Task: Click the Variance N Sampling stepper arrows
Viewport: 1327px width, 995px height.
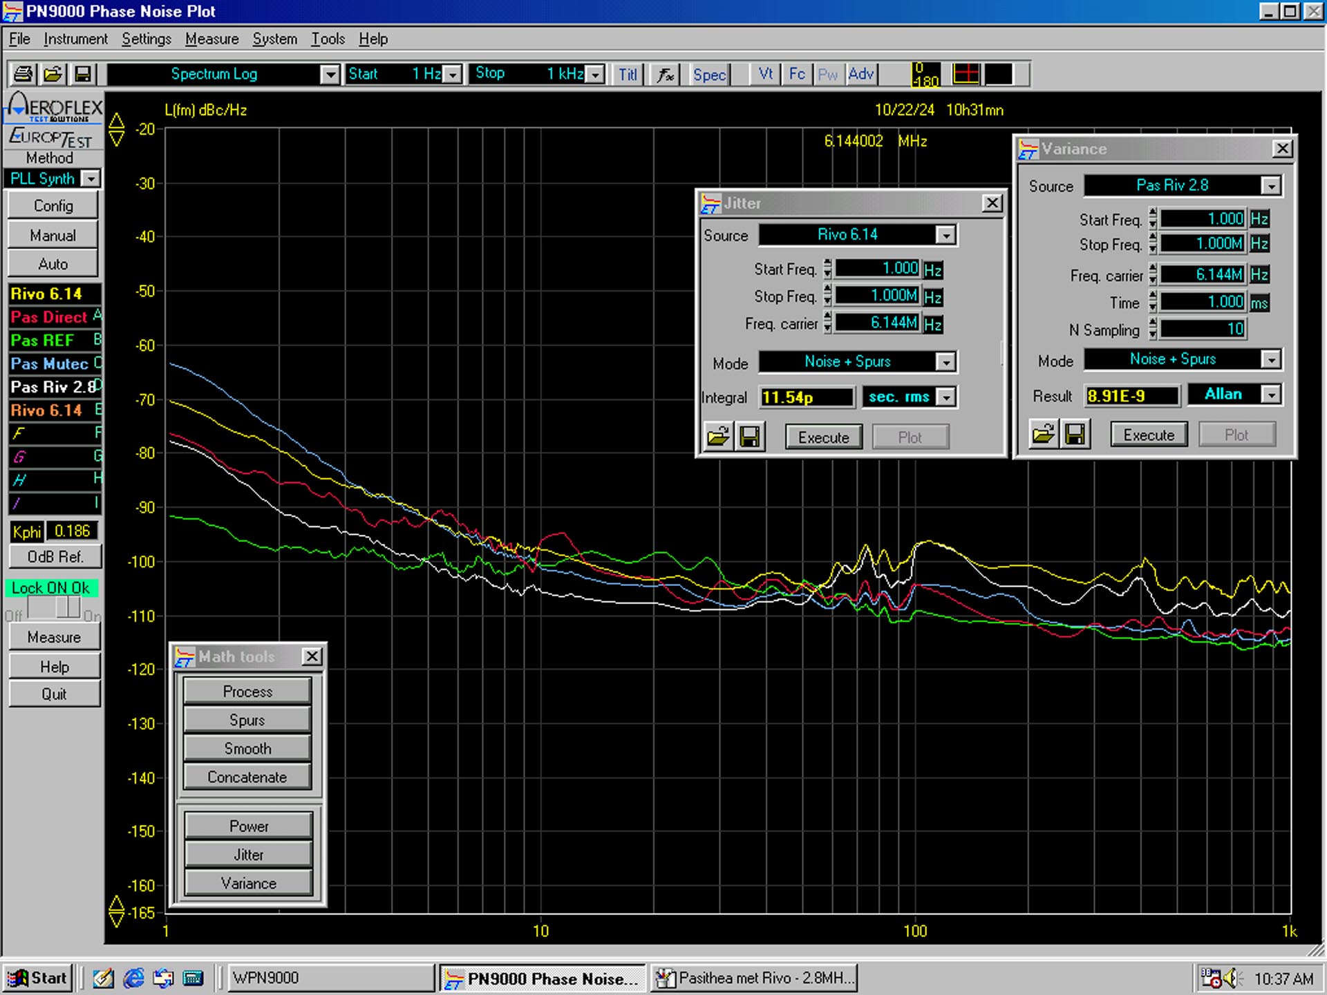Action: (x=1153, y=329)
